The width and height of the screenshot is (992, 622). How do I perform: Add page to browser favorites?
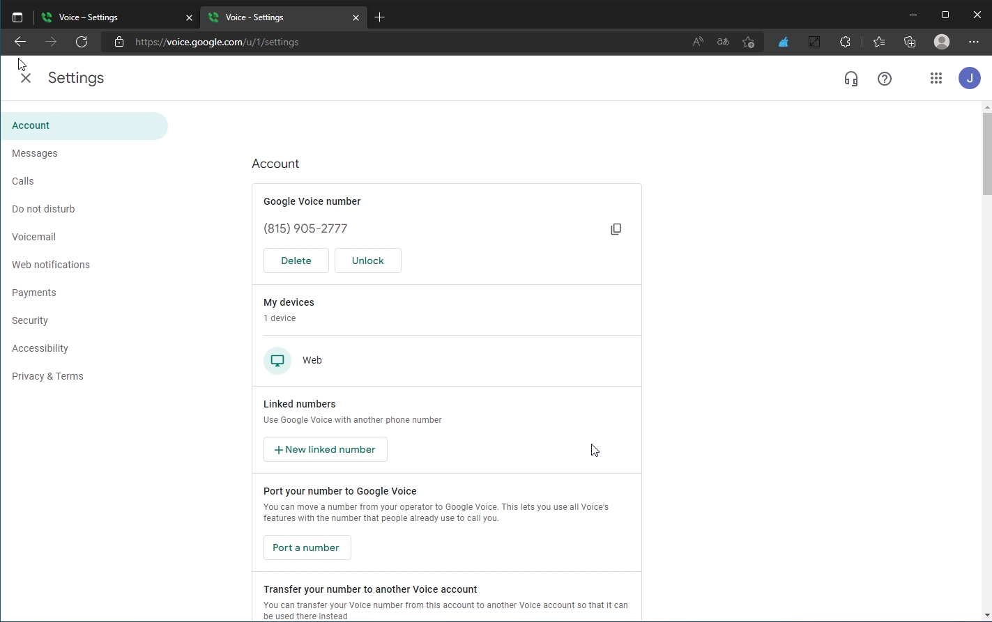point(748,42)
